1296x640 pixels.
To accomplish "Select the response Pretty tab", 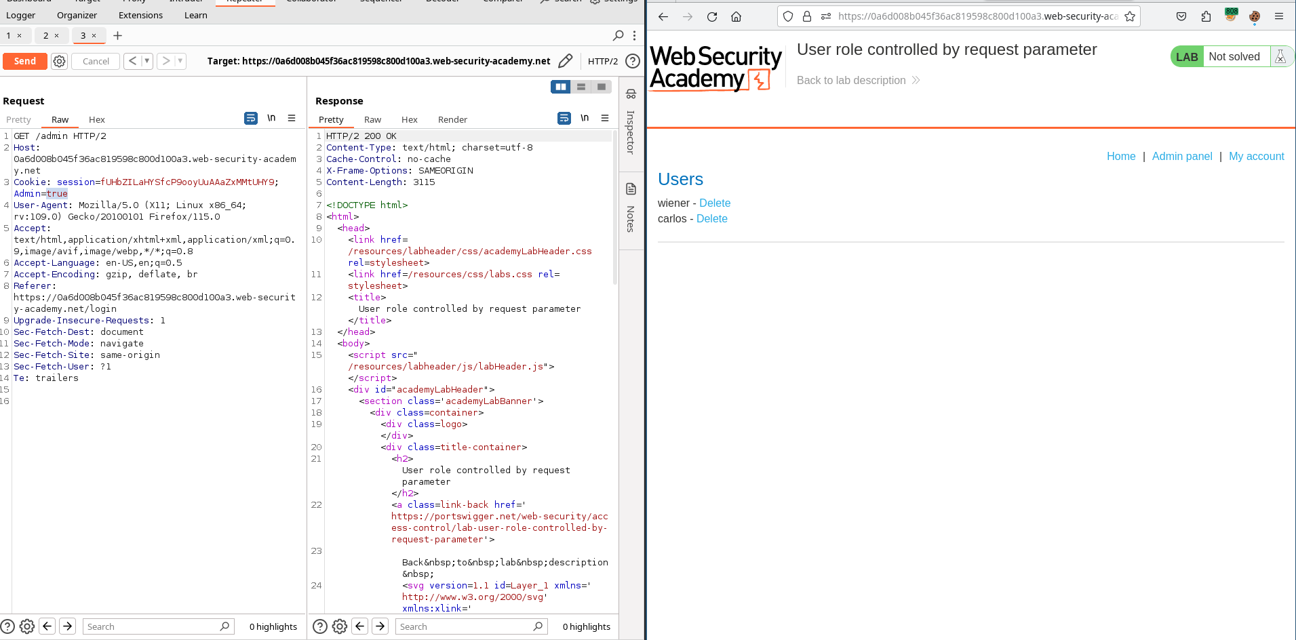I will click(331, 119).
